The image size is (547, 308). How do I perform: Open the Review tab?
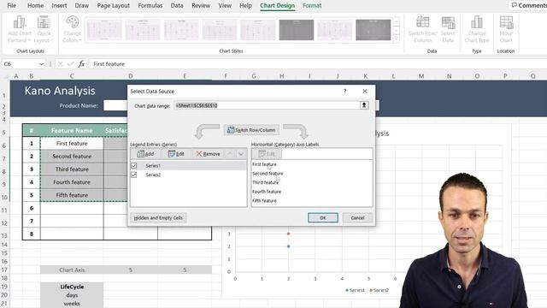coord(201,5)
